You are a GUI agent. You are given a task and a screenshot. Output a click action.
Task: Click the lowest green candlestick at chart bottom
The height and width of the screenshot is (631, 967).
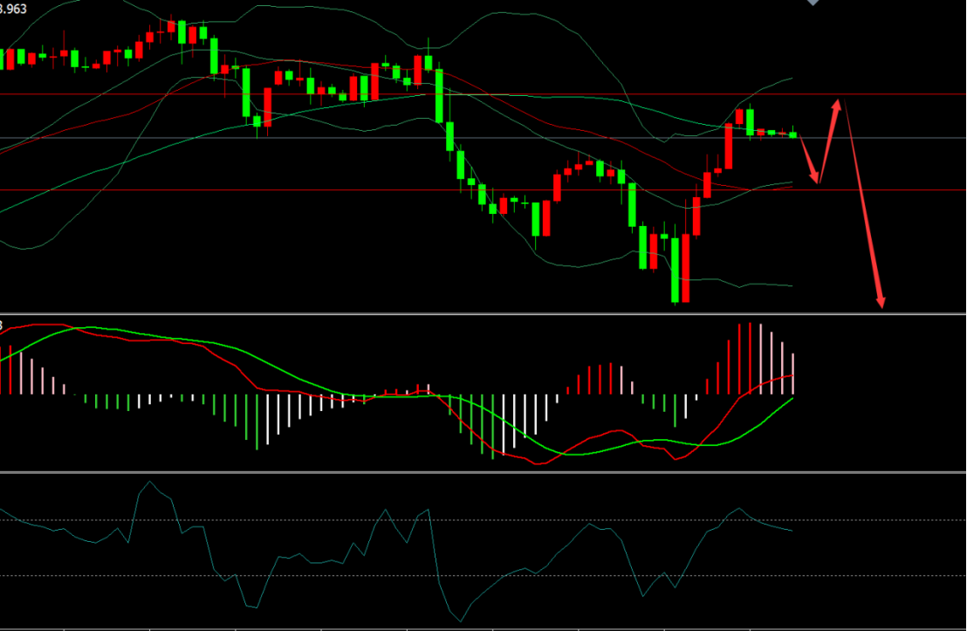tap(676, 270)
